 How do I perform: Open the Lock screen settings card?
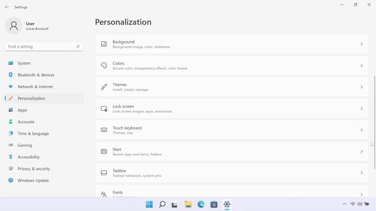point(232,108)
